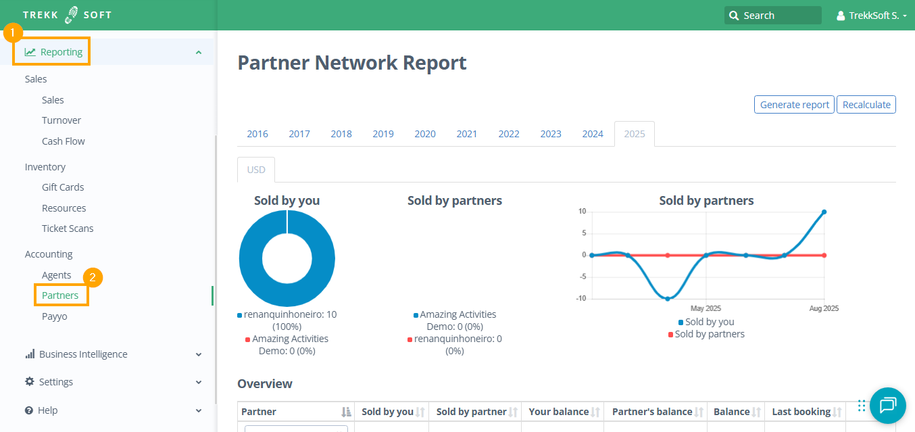This screenshot has width=915, height=432.
Task: Switch to the 2020 year tab
Action: click(x=425, y=134)
